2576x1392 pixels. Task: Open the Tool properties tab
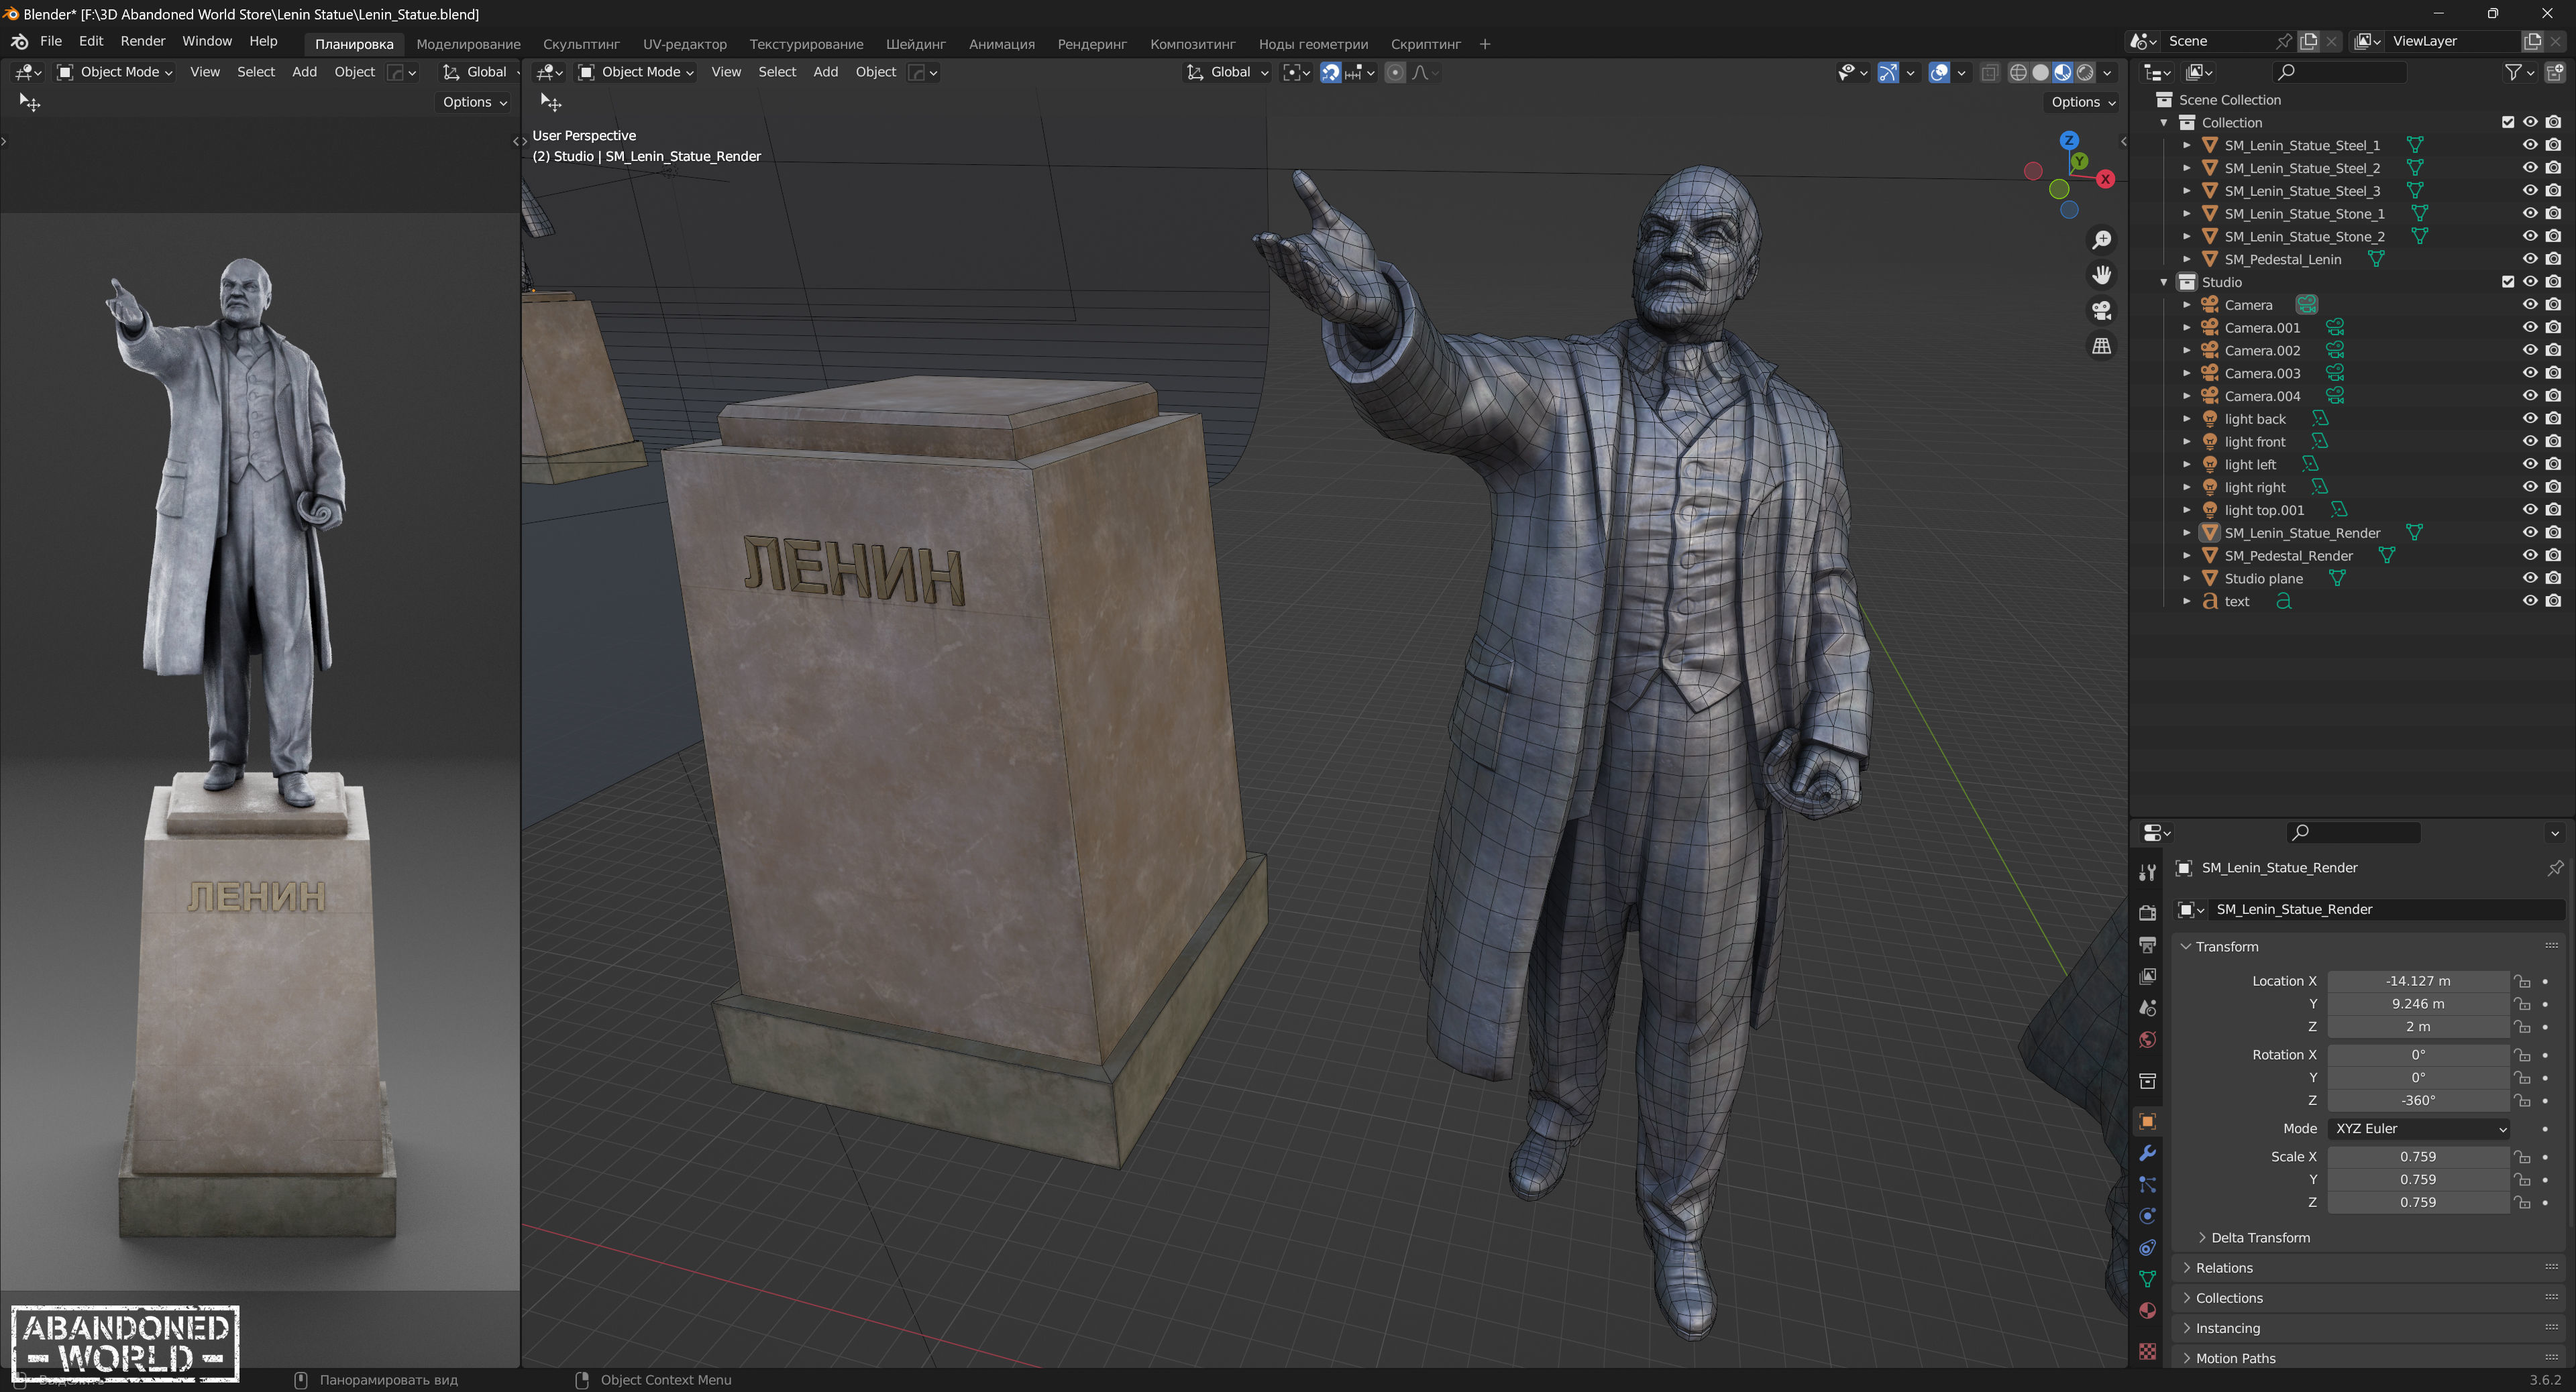2147,872
